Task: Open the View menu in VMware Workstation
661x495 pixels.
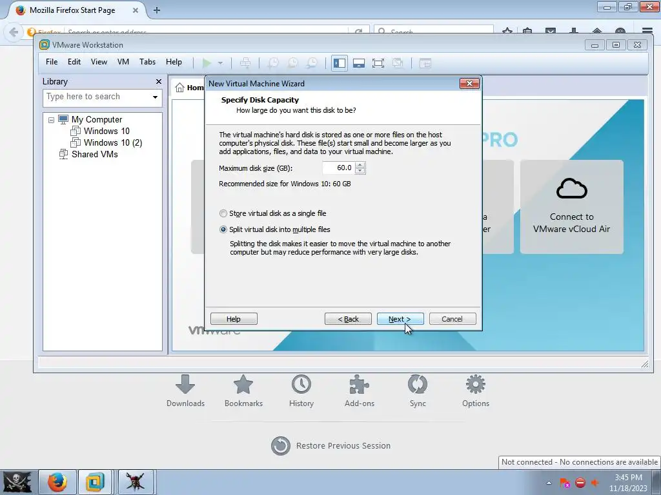Action: click(x=99, y=62)
